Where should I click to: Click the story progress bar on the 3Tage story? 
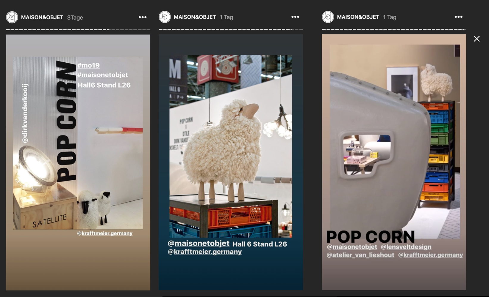78,30
